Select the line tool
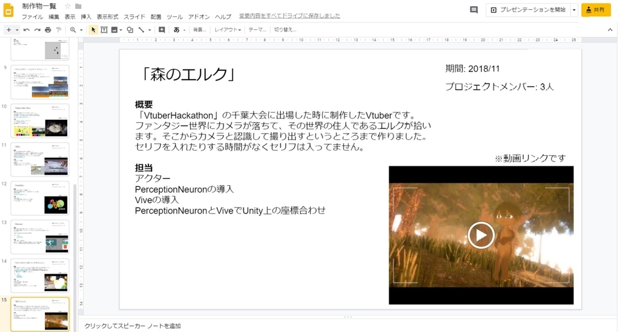 (141, 30)
